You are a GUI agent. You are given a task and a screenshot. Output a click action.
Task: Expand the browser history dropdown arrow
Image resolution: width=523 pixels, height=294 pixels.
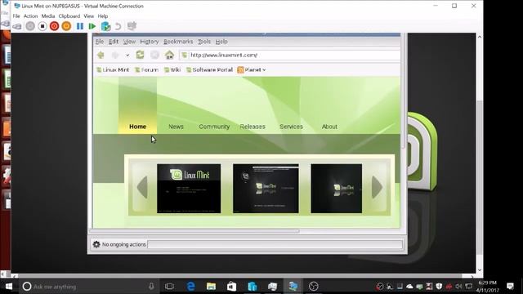tap(127, 55)
